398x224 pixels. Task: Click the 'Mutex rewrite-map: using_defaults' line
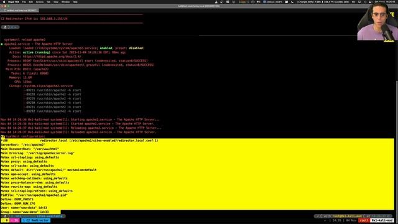click(29, 187)
